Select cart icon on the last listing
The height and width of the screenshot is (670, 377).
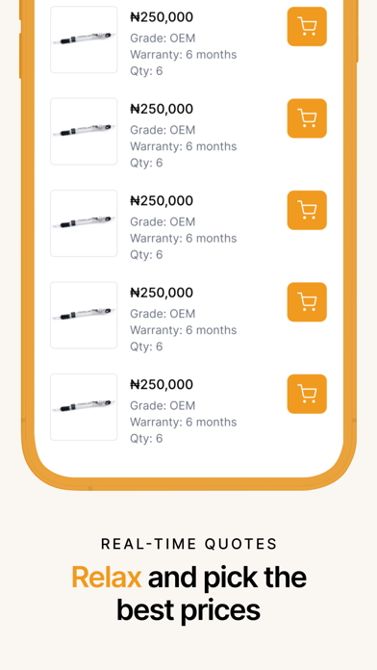click(307, 394)
